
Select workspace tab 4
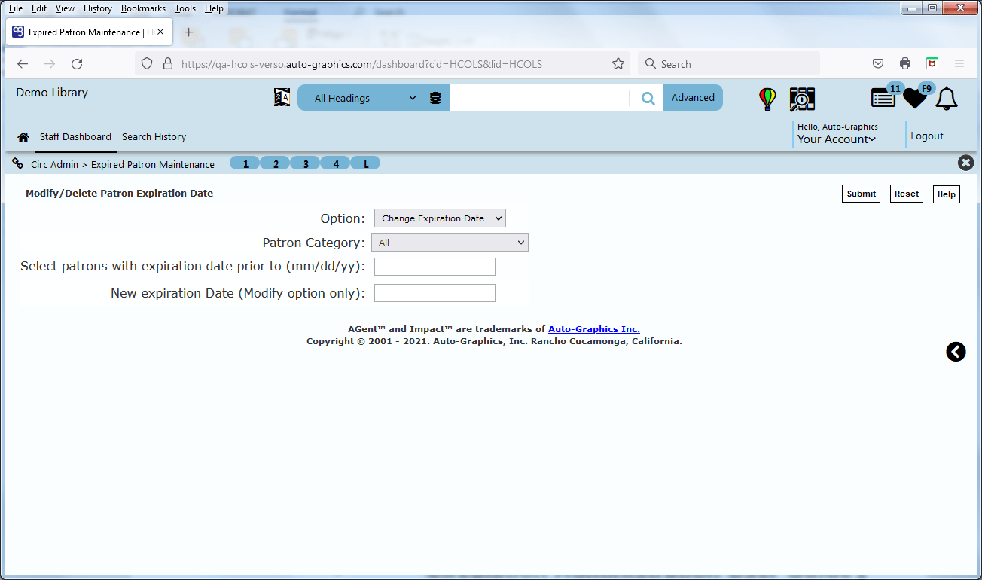[336, 163]
